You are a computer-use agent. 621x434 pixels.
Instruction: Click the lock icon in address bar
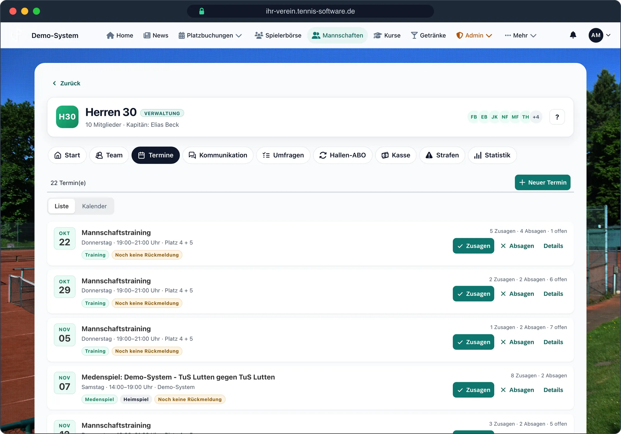(202, 11)
